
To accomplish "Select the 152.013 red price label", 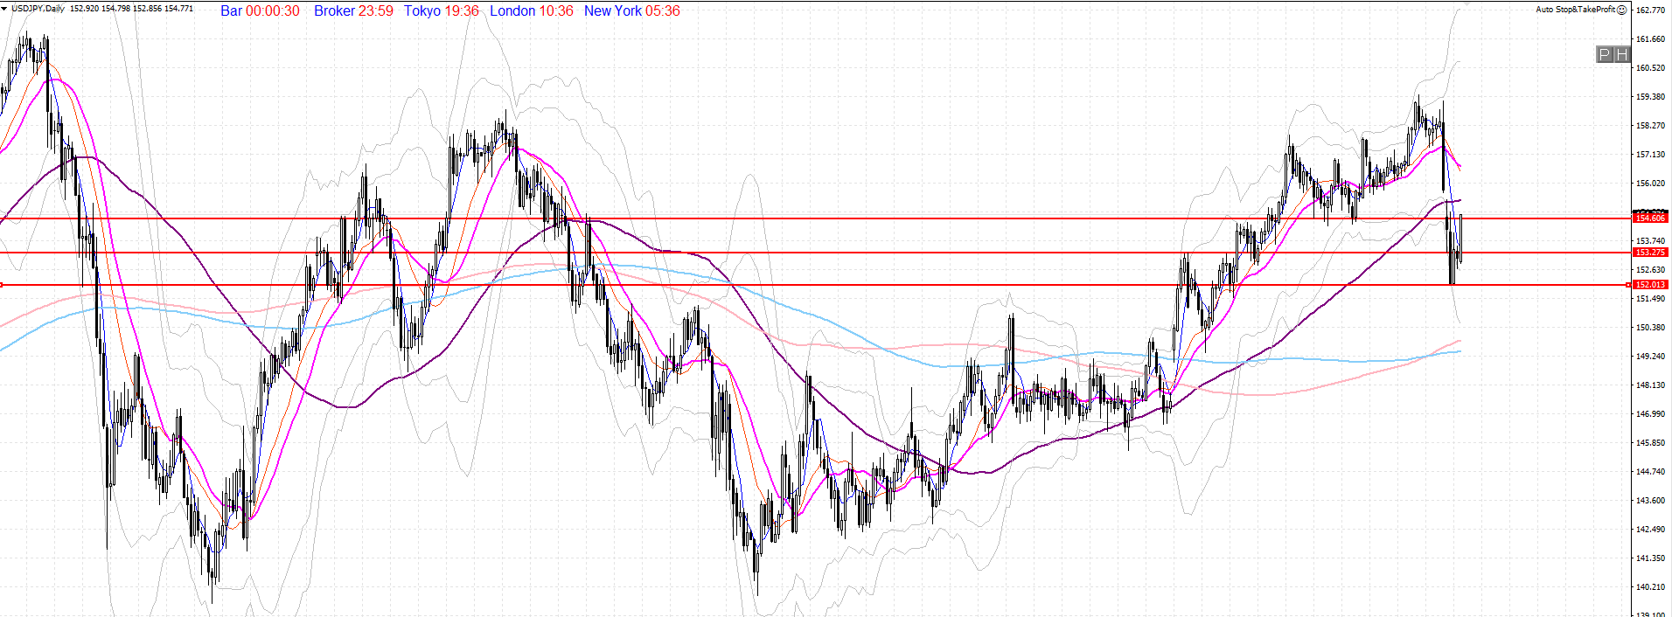I will tap(1650, 285).
